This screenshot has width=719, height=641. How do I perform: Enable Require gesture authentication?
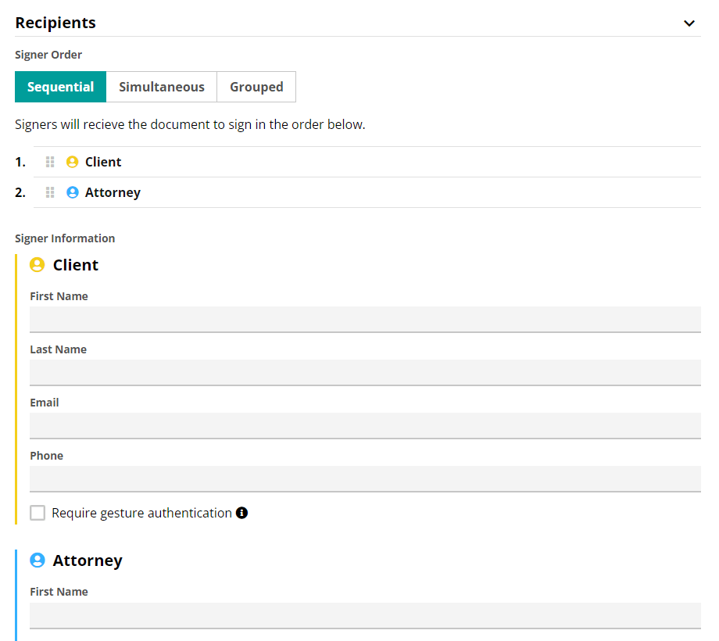point(37,513)
